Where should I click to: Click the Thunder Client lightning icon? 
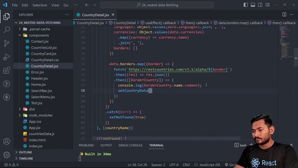[x=7, y=97]
